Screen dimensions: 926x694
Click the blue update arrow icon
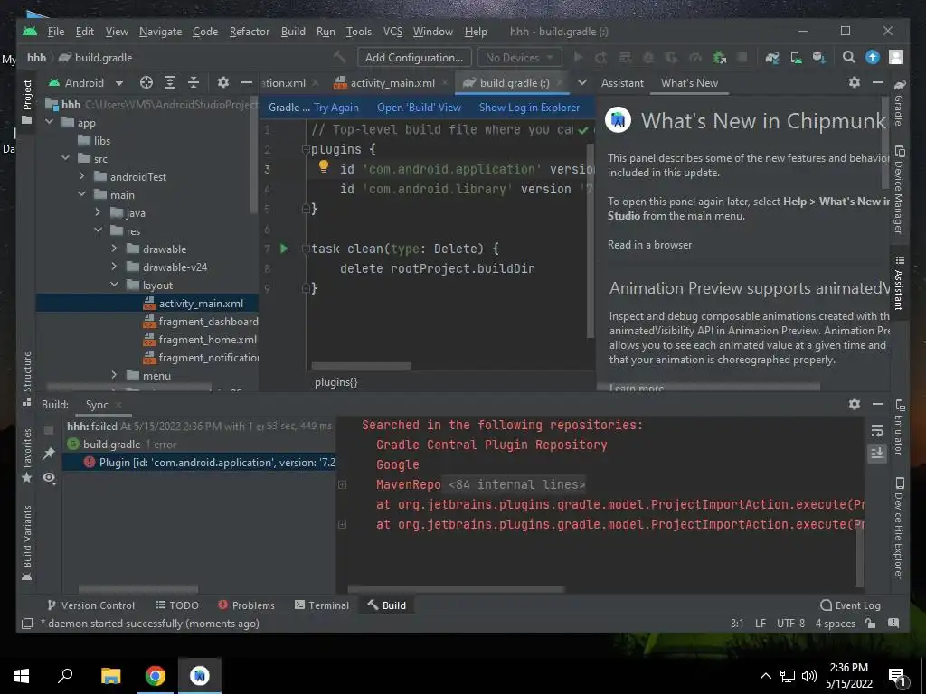coord(873,57)
